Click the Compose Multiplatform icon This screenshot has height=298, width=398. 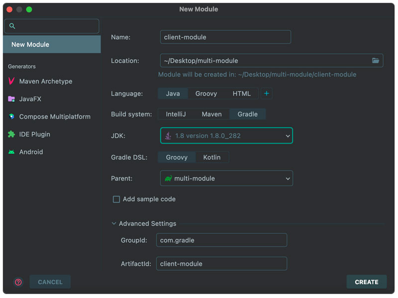click(11, 116)
